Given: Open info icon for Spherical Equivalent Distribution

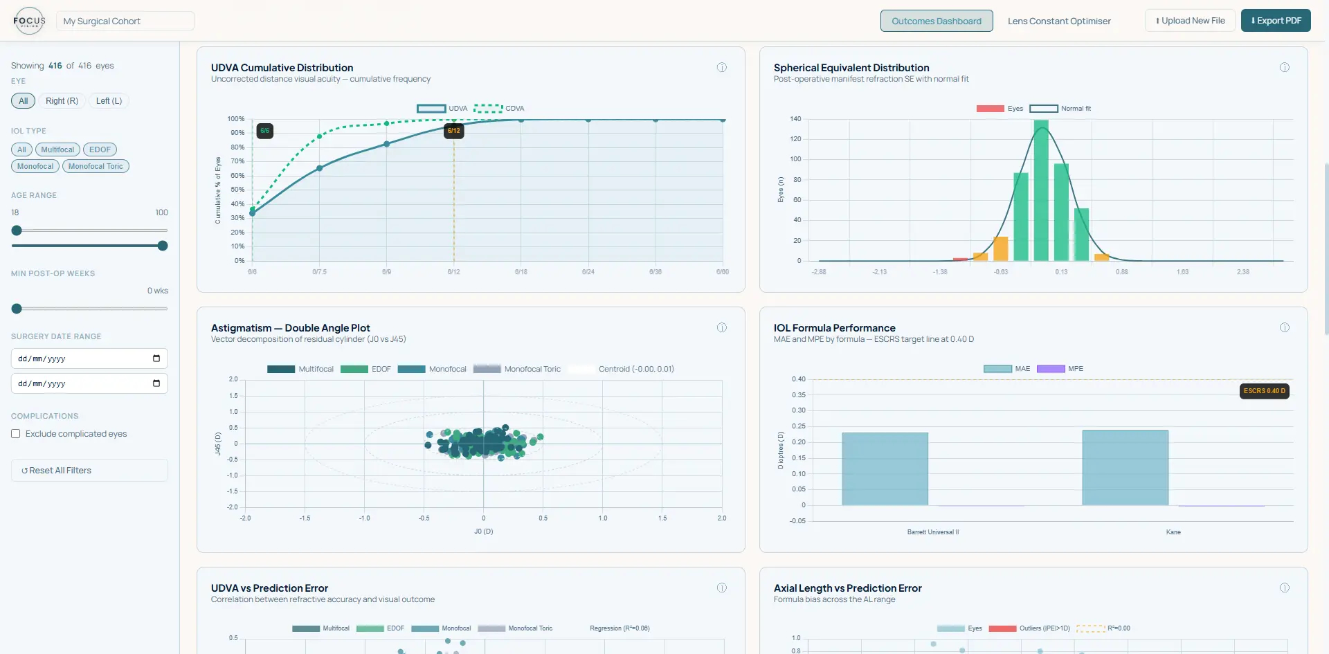Looking at the screenshot, I should 1284,67.
